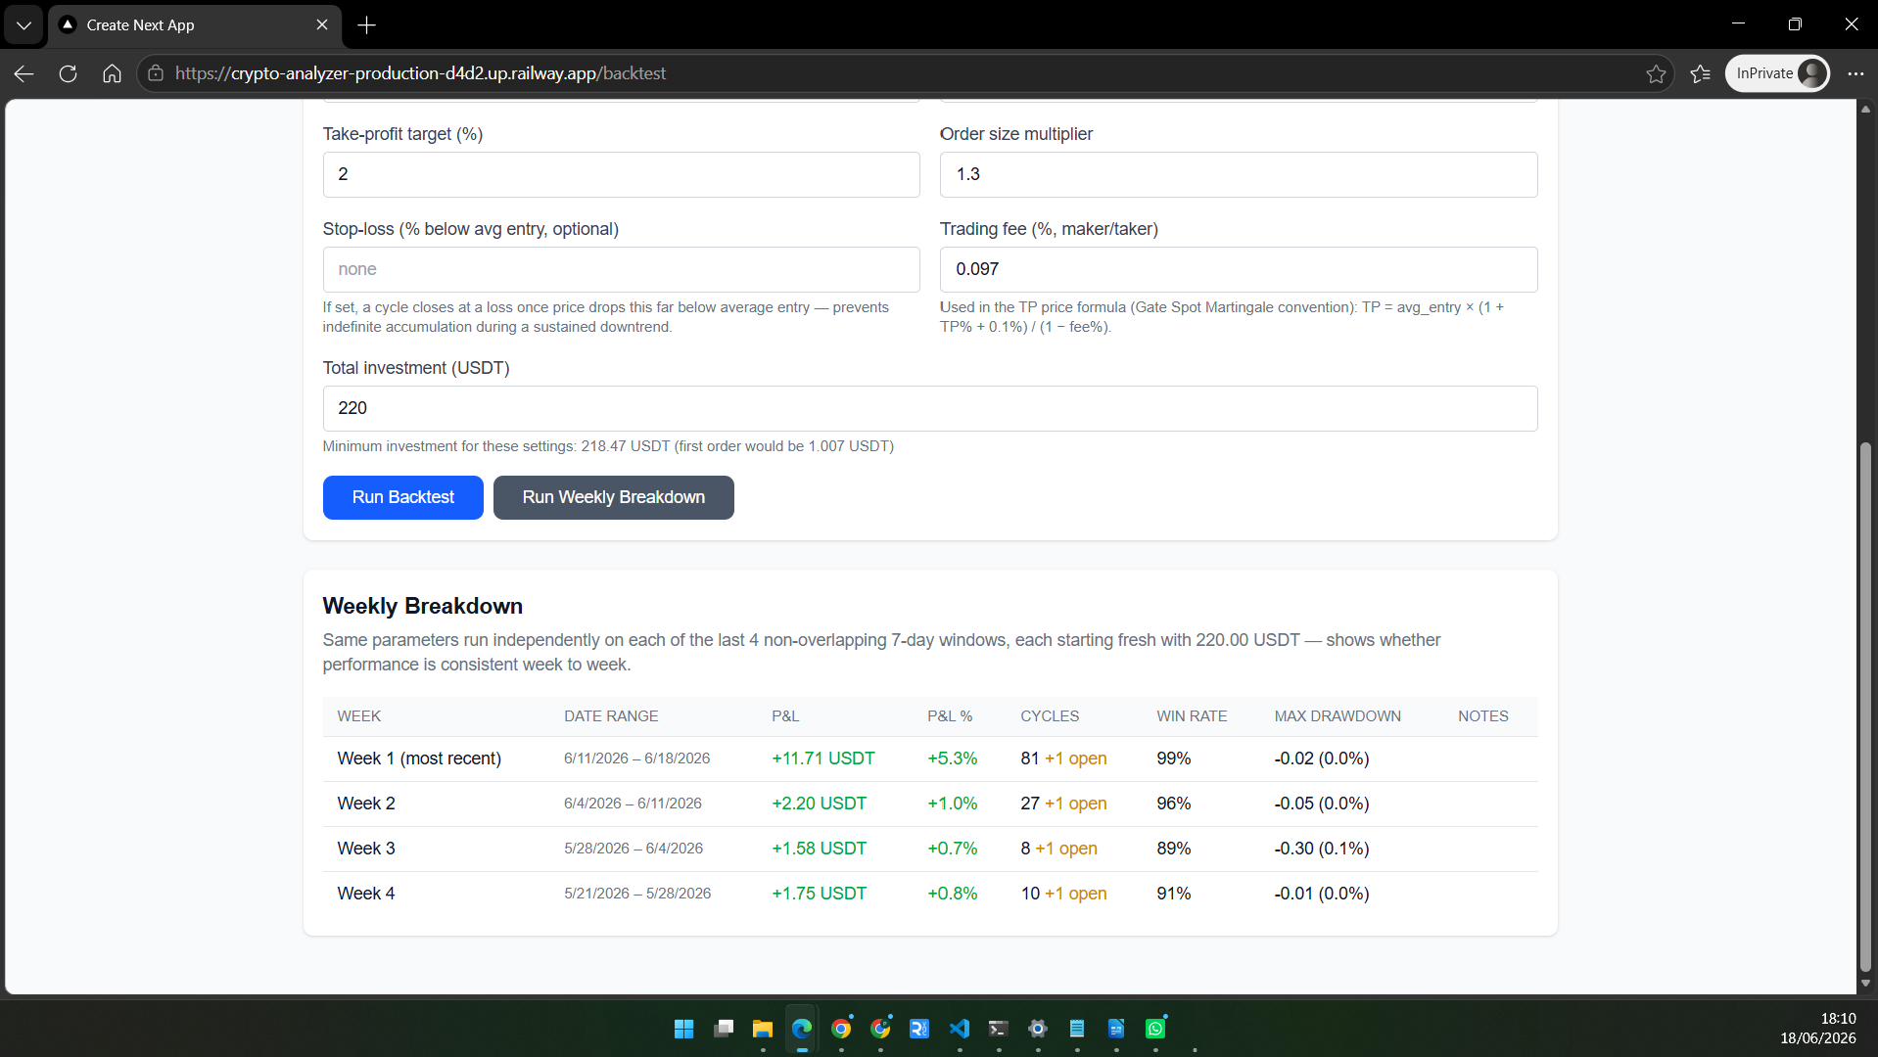Switch to Microsoft Edge in the taskbar
Image resolution: width=1878 pixels, height=1057 pixels.
[802, 1029]
